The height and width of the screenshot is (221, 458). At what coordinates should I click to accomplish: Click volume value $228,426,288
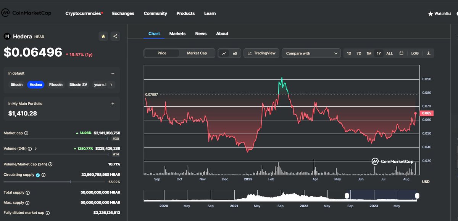coord(108,149)
